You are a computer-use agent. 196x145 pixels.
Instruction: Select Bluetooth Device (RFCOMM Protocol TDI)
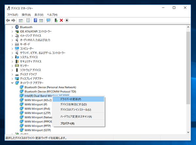(50, 91)
